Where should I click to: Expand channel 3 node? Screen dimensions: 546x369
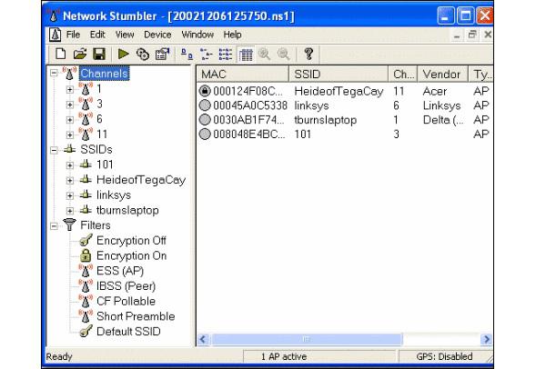click(x=70, y=105)
